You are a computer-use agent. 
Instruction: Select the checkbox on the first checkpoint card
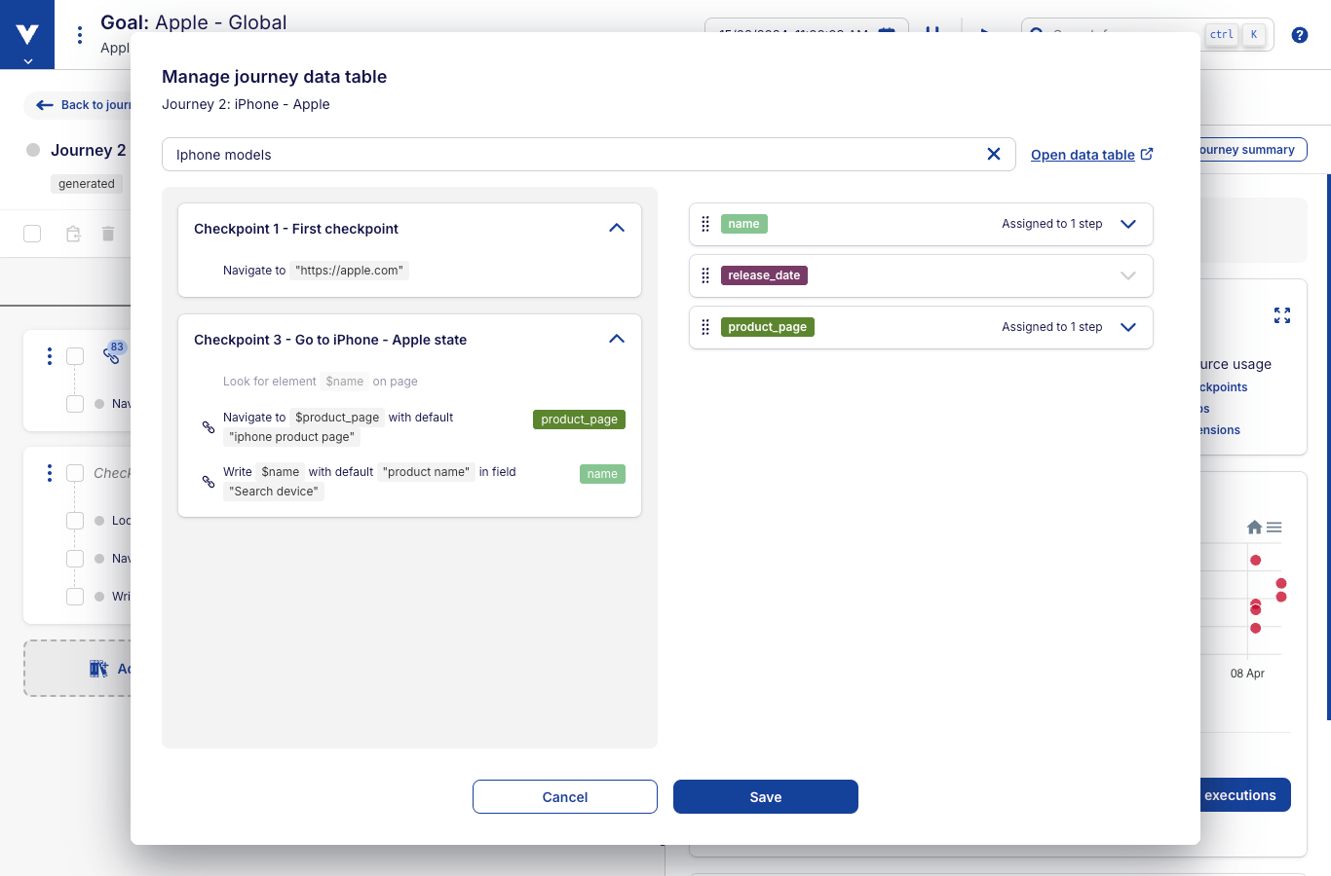pos(75,356)
